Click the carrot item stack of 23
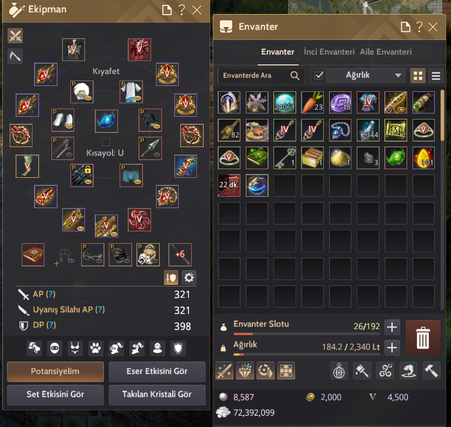 point(312,102)
